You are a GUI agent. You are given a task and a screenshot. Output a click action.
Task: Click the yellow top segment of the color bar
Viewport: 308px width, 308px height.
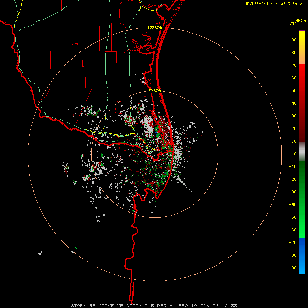[x=302, y=47]
